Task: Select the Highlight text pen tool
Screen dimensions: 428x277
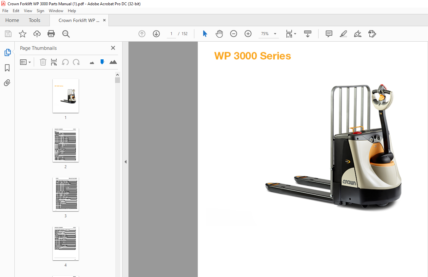Action: 343,34
